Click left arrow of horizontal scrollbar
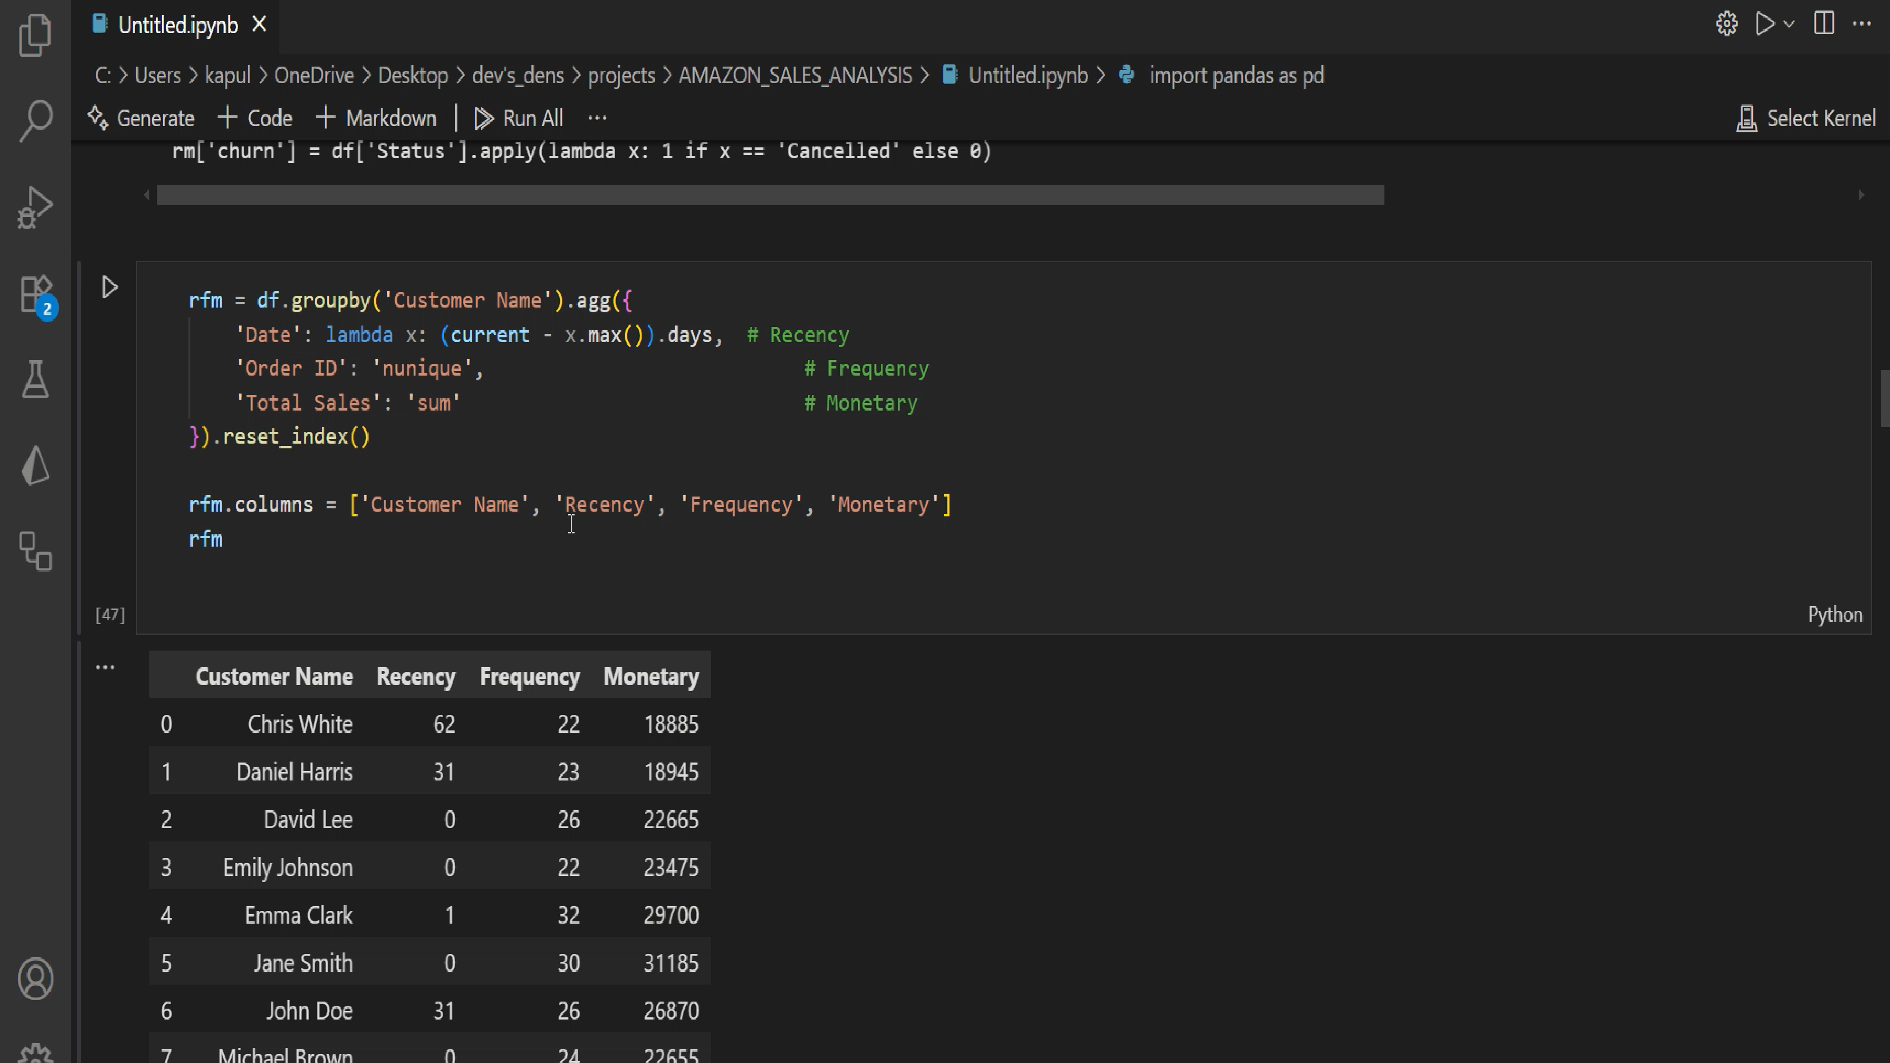 point(147,195)
